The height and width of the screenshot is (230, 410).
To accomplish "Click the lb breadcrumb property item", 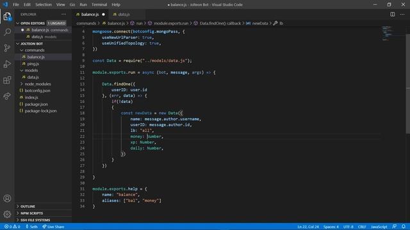I will (x=278, y=23).
